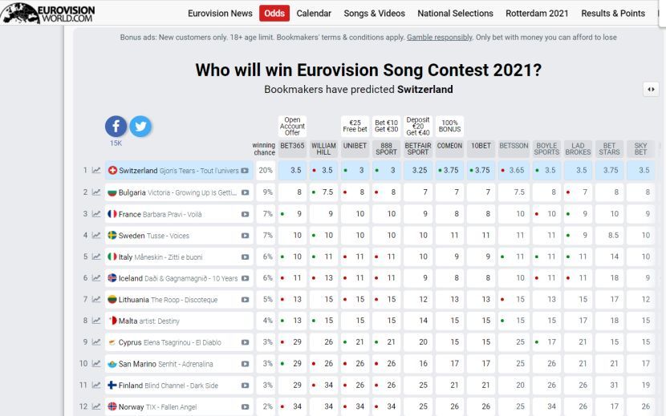The height and width of the screenshot is (416, 666).
Task: Select the Rotterdam 2021 menu item
Action: click(x=537, y=14)
